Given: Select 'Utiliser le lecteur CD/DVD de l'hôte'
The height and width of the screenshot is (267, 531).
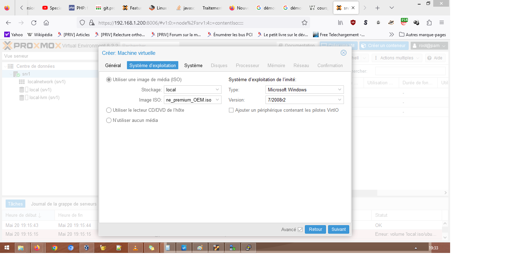Looking at the screenshot, I should tap(109, 110).
